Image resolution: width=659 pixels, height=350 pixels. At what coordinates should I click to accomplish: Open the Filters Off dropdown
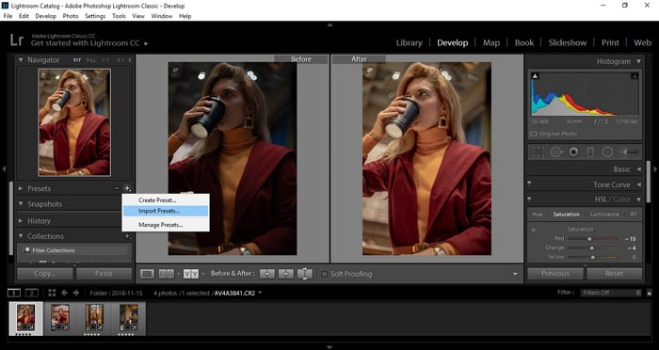(612, 293)
